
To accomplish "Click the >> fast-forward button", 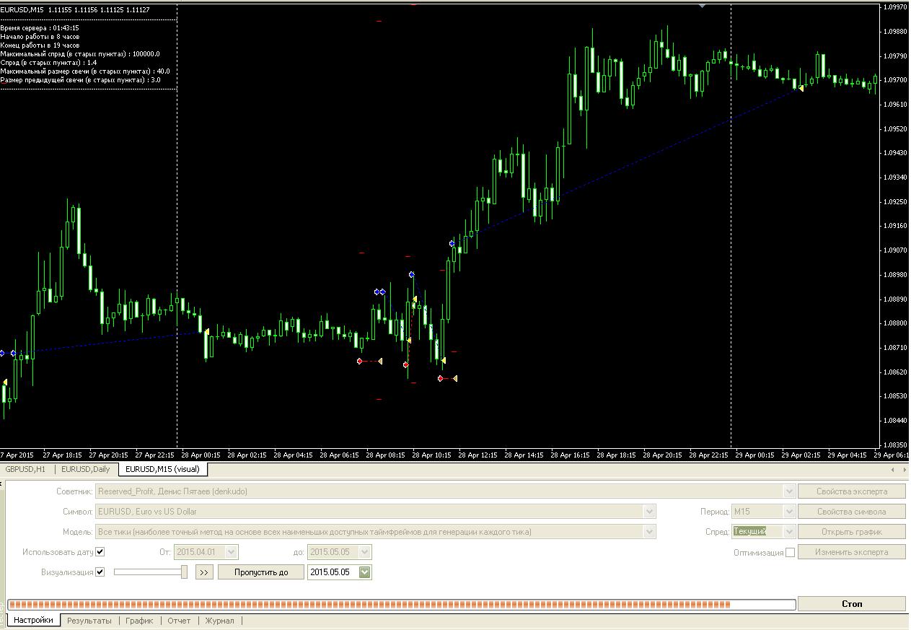I will (204, 572).
